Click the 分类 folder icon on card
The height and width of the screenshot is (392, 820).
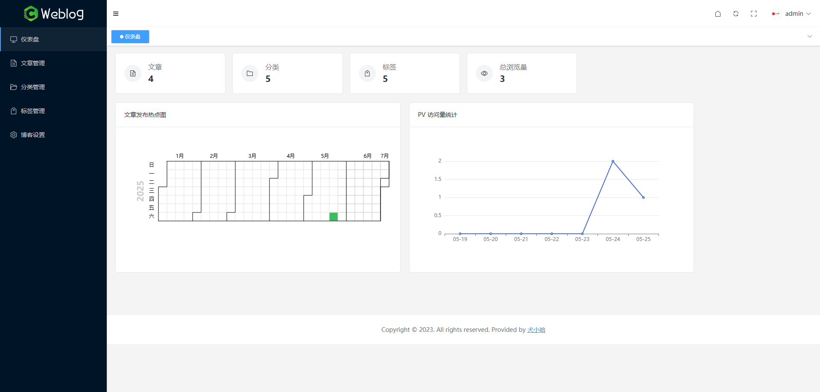[x=250, y=73]
